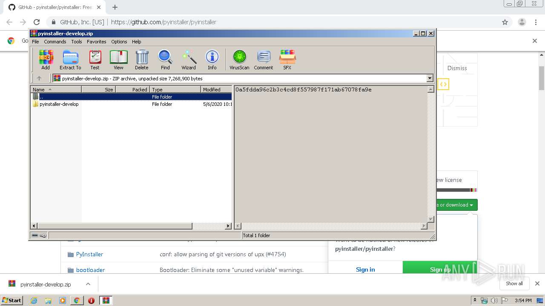The image size is (545, 306).
Task: Click the GitHub code brackets icon
Action: point(443,84)
